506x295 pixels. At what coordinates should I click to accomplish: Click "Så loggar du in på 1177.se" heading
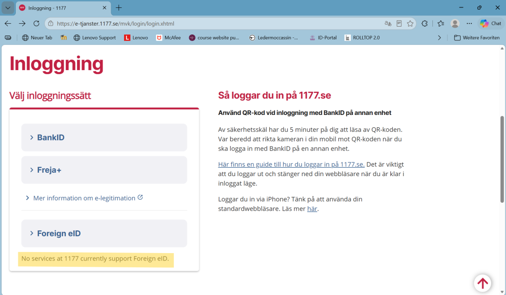click(275, 95)
